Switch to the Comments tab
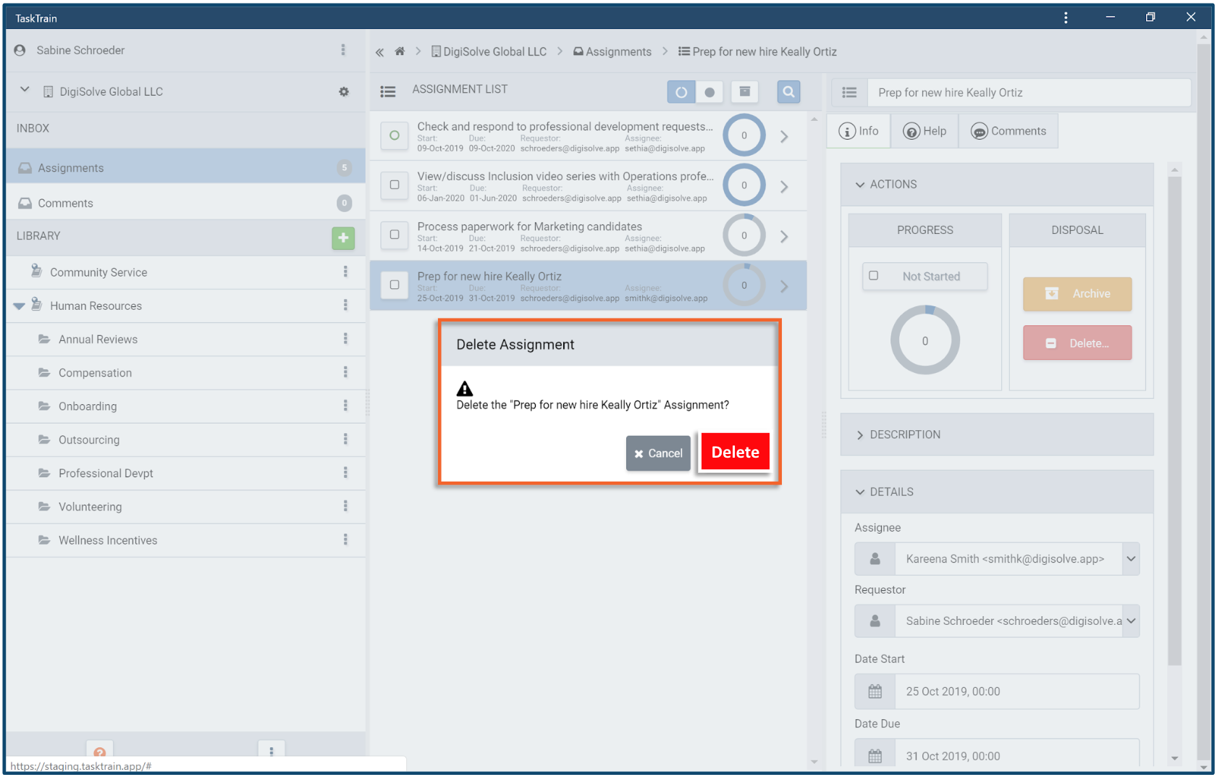Image resolution: width=1217 pixels, height=777 pixels. pyautogui.click(x=1008, y=131)
